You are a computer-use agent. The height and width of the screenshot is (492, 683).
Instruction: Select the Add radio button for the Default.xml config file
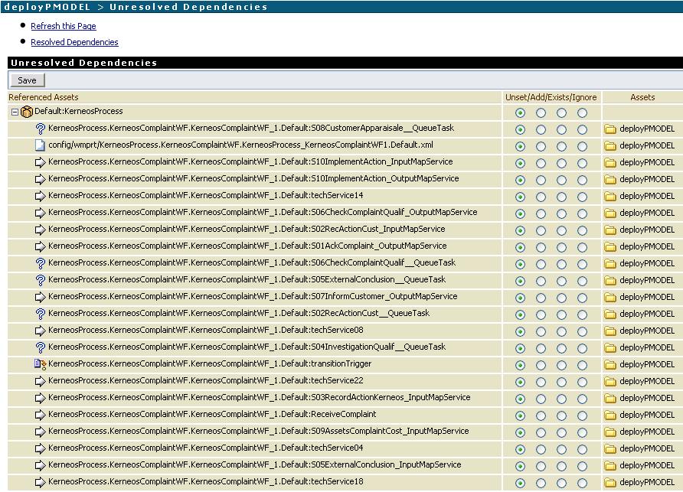(541, 146)
